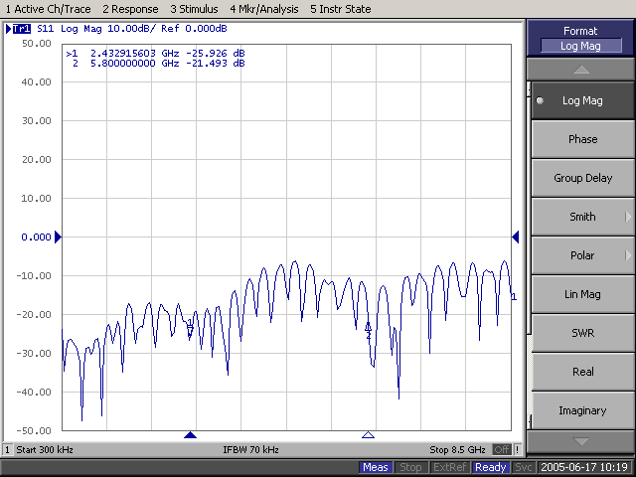
Task: Click the hollow marker 2 triangle on frequency axis
Action: (368, 435)
